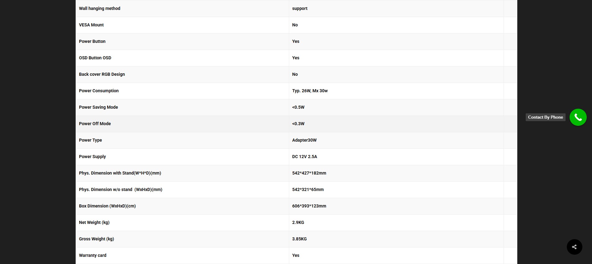This screenshot has width=592, height=264.
Task: Open the share icon button
Action: point(574,247)
